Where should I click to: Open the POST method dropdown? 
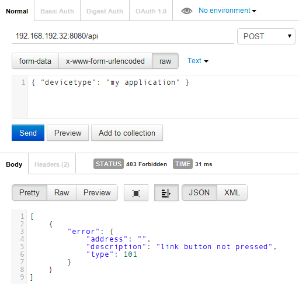coord(266,36)
